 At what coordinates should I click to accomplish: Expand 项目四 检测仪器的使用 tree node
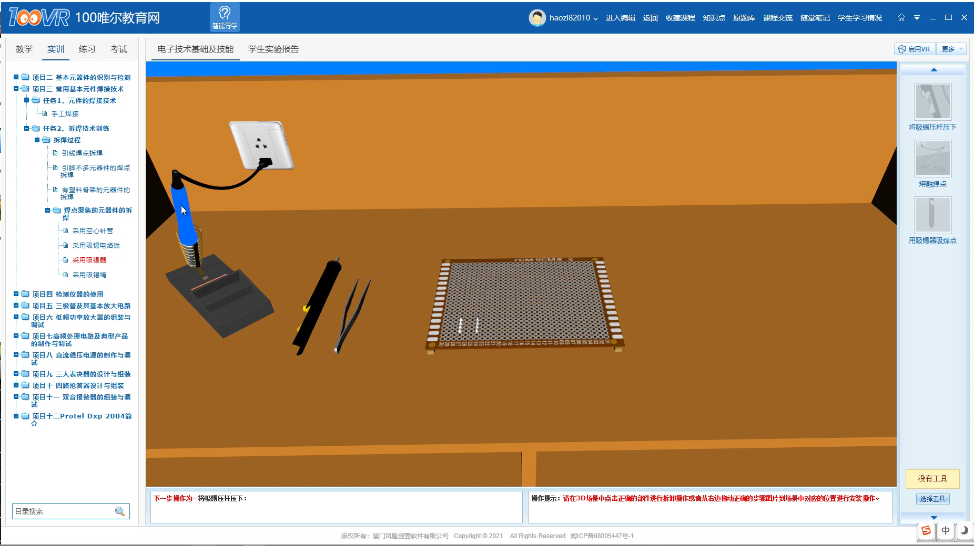(x=16, y=294)
